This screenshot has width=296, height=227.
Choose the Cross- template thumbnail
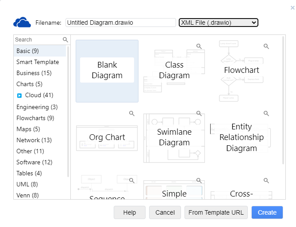tap(242, 187)
